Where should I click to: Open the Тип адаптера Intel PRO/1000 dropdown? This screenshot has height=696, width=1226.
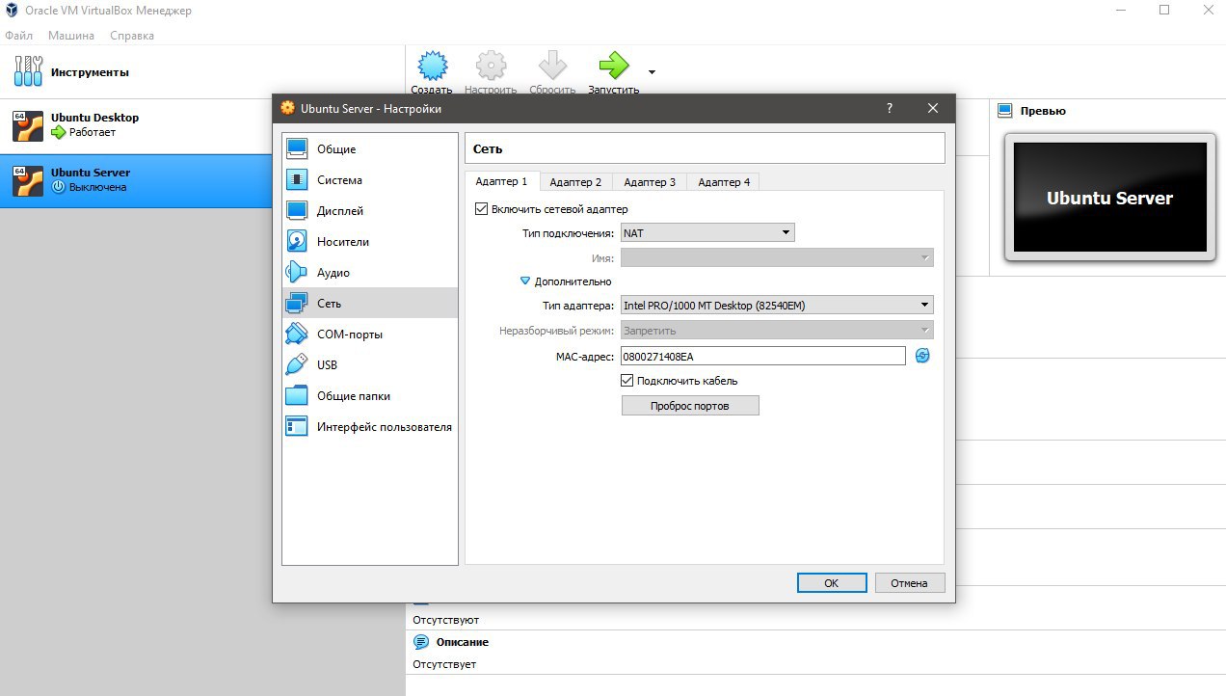pos(777,306)
